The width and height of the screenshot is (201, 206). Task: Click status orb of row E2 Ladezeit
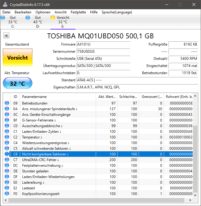tap(7, 188)
